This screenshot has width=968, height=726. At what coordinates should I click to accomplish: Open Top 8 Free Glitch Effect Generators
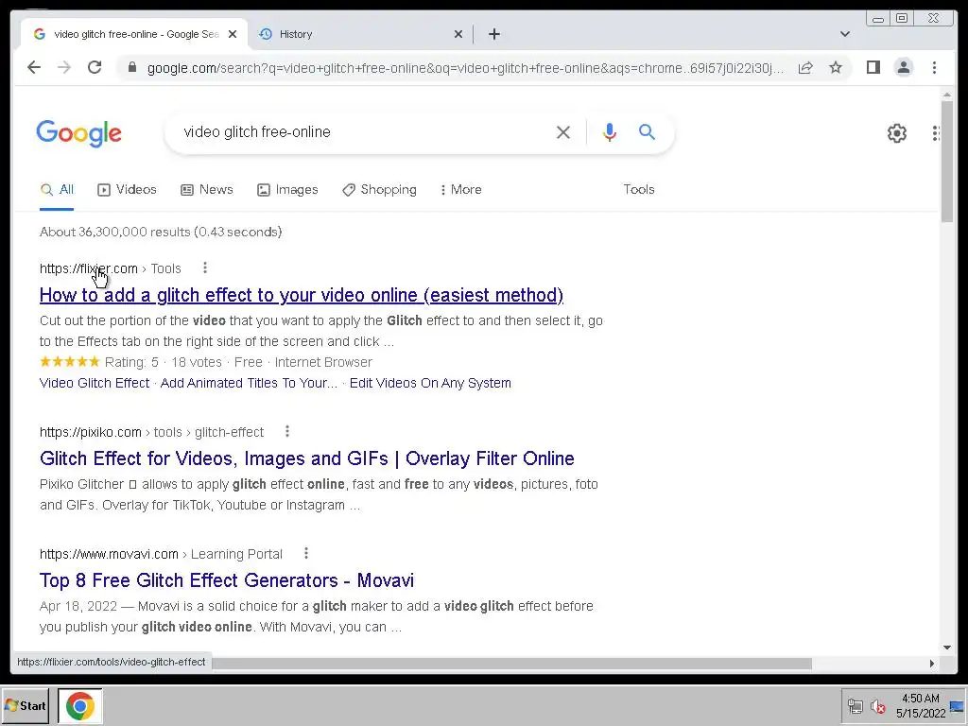coord(227,580)
